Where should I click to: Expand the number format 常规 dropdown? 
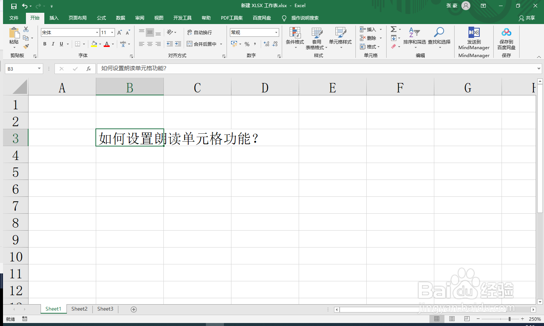tap(275, 32)
